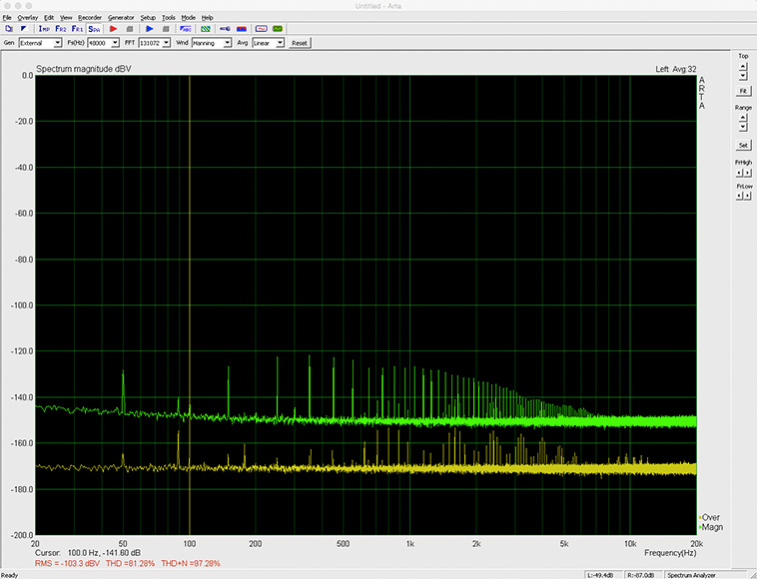Open the Avg averaging mode dropdown

point(268,43)
